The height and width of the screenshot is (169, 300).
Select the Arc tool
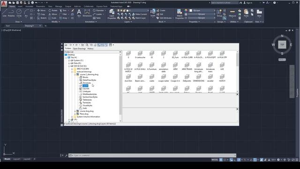point(26,13)
